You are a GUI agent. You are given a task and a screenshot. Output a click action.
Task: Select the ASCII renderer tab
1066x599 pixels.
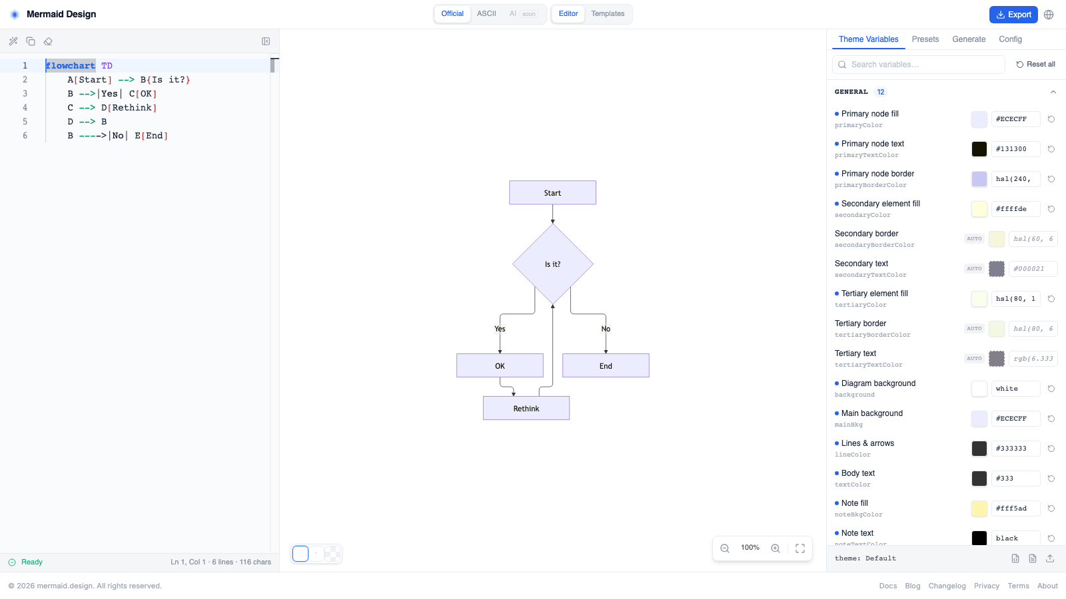point(486,14)
